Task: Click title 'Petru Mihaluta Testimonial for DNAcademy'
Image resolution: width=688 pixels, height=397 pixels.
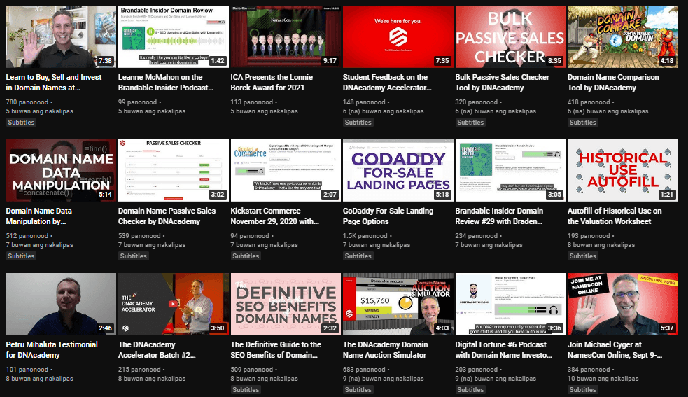Action: tap(52, 349)
